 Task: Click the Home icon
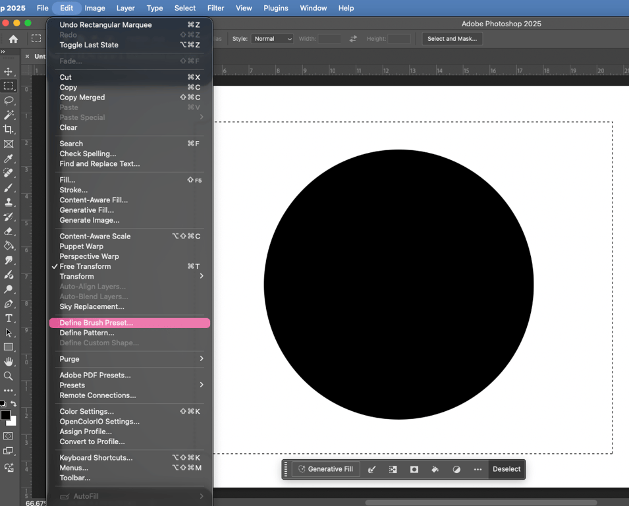click(x=13, y=39)
